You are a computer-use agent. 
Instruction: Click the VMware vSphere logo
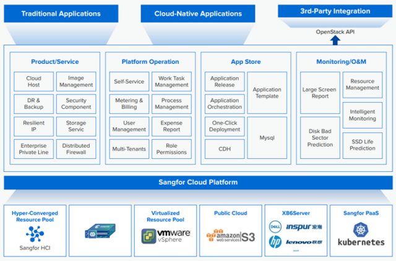[166, 236]
